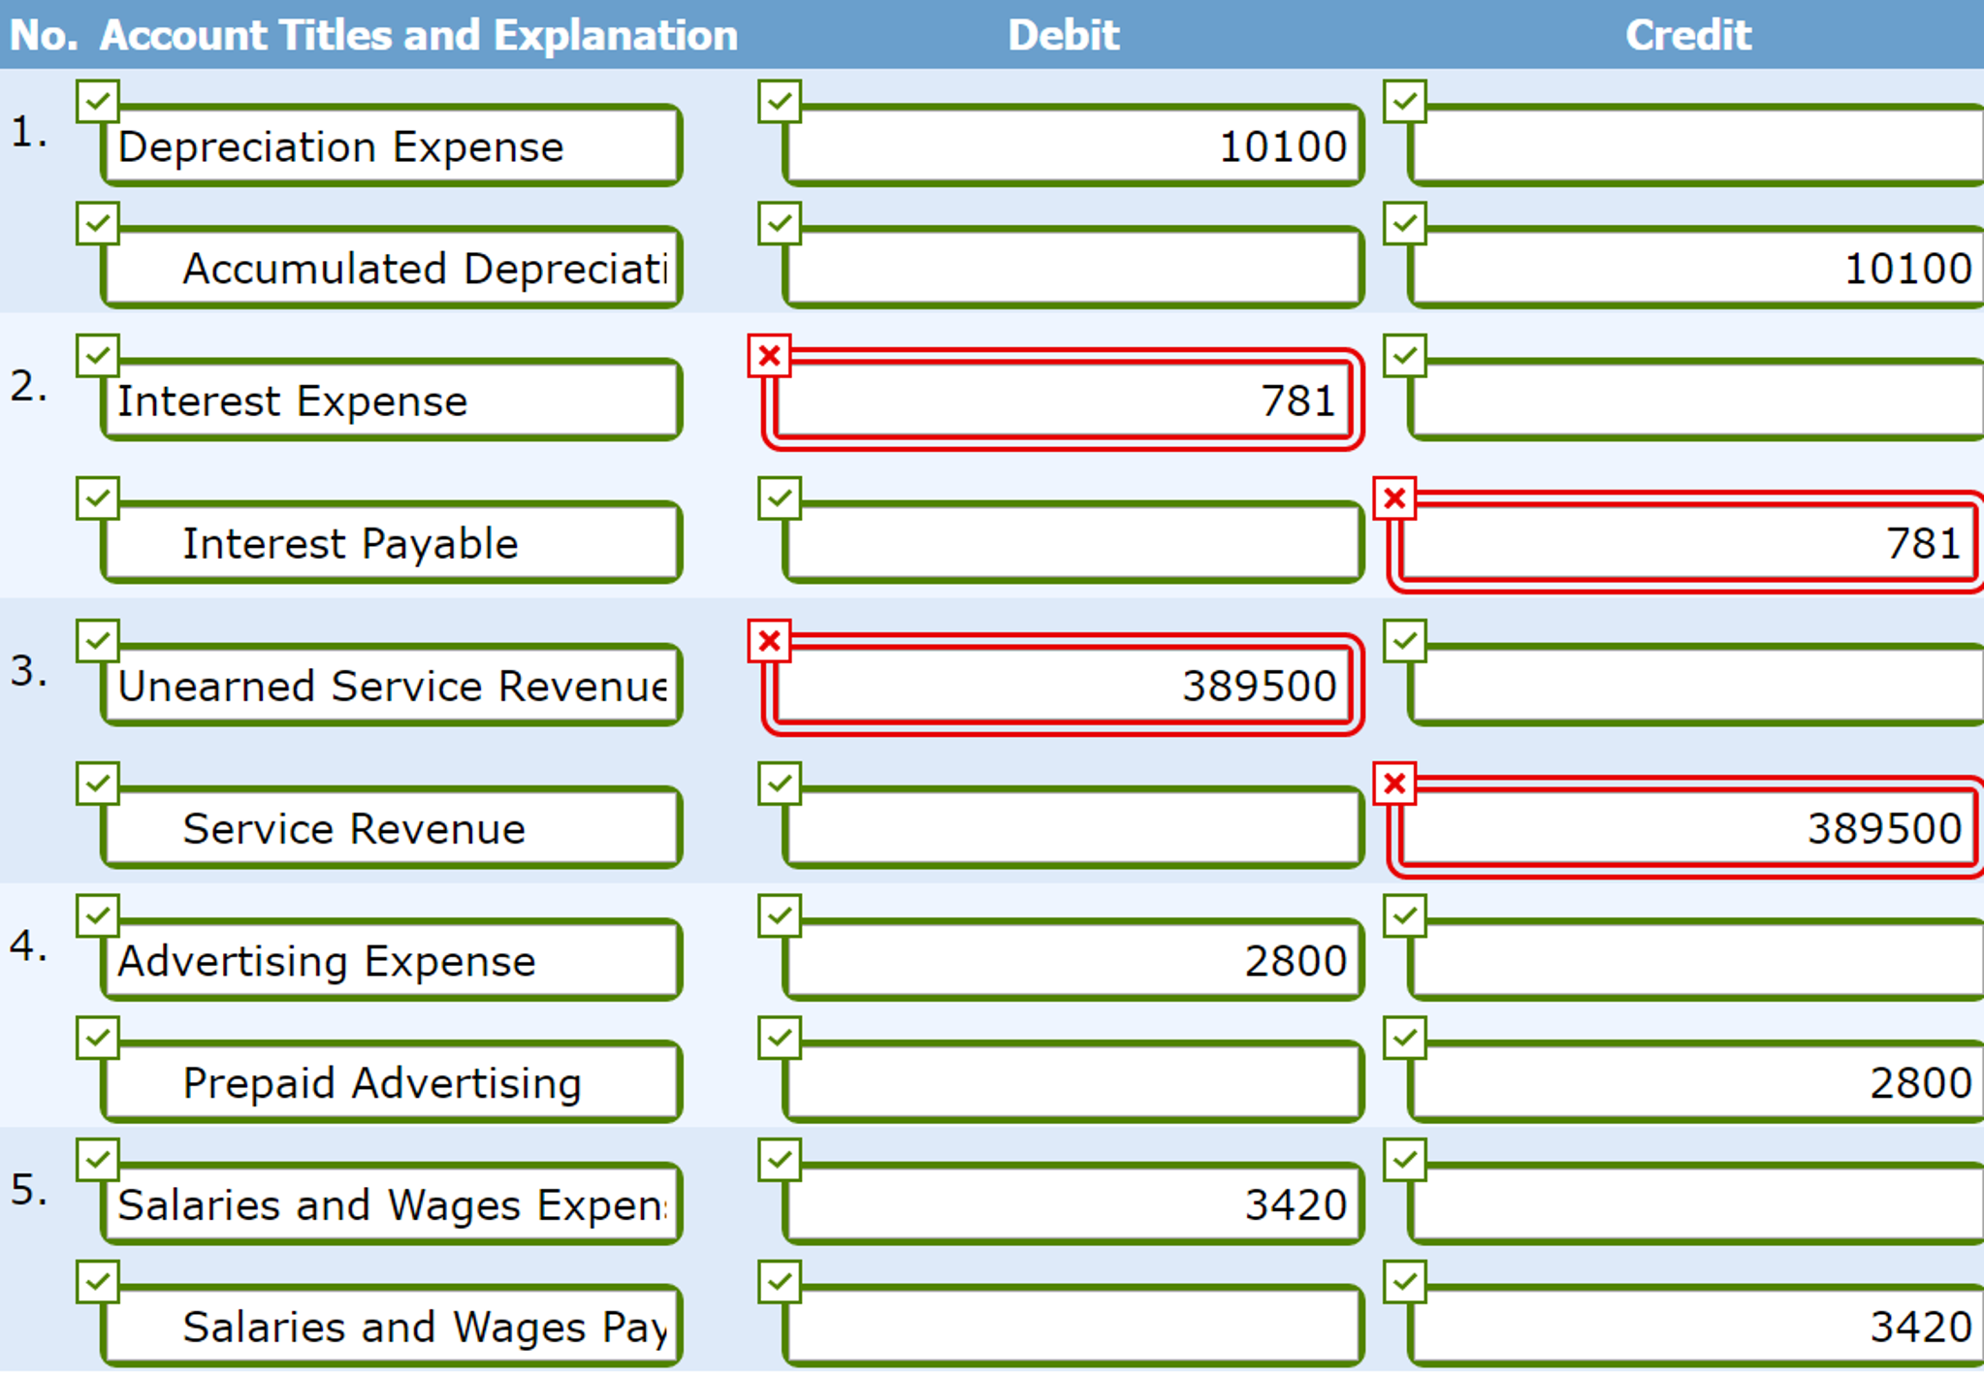Click the green check icon beside Interest Expense title
The width and height of the screenshot is (1984, 1378).
pos(98,355)
